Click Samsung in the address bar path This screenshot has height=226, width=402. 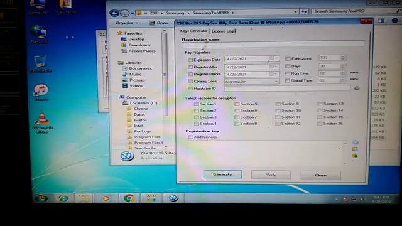coord(175,13)
